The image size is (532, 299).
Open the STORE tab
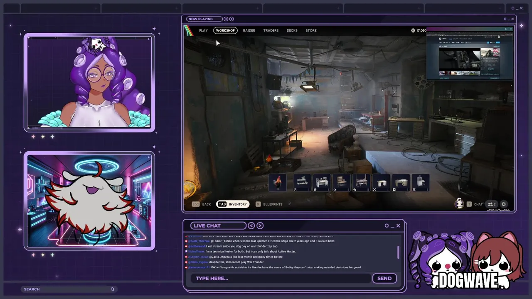tap(311, 30)
